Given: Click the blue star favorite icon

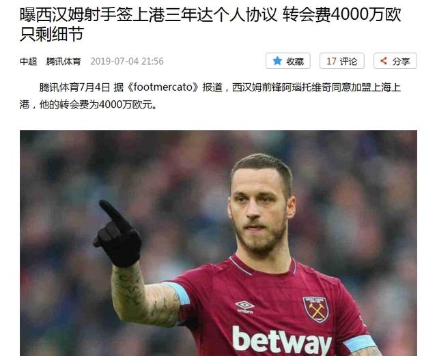Looking at the screenshot, I should [x=277, y=61].
